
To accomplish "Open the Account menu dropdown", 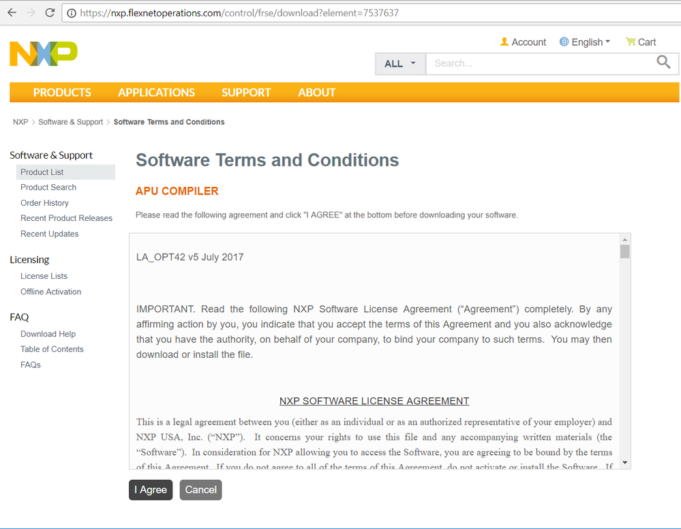I will tap(528, 42).
